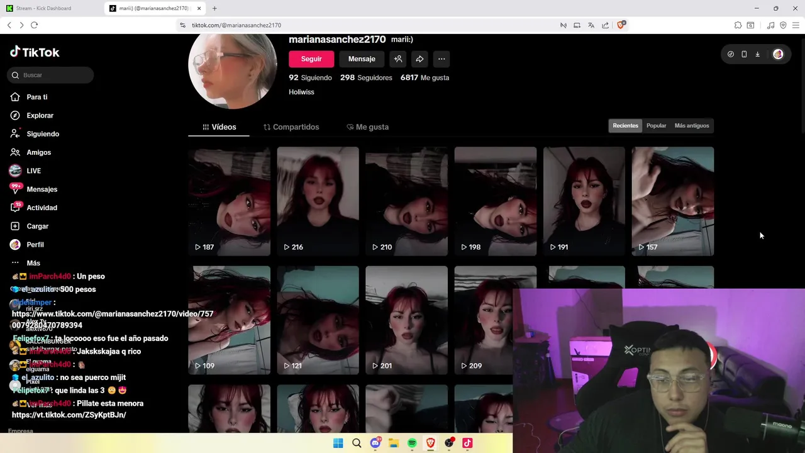805x453 pixels.
Task: Click the tiktok.com address bar
Action: pyautogui.click(x=371, y=25)
